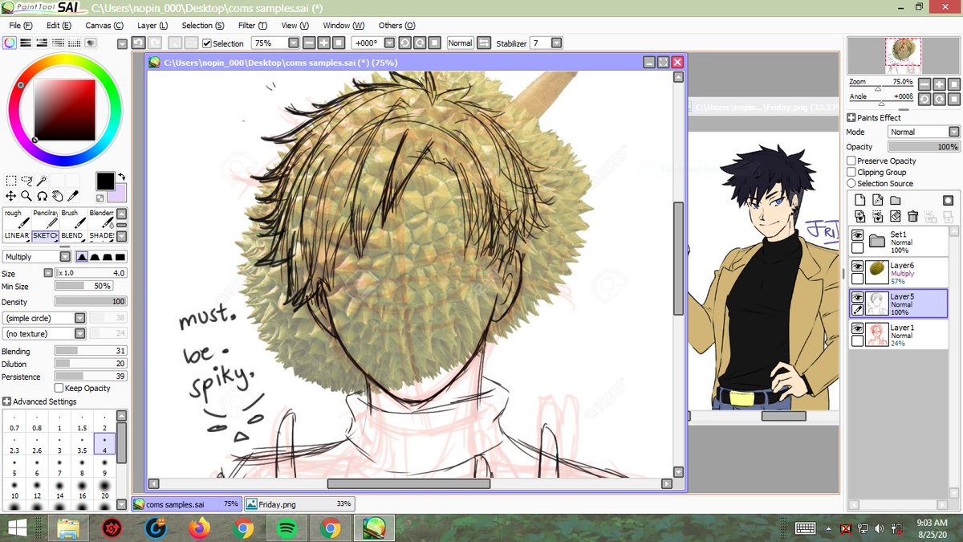Transfer down layer icon

coord(859,216)
